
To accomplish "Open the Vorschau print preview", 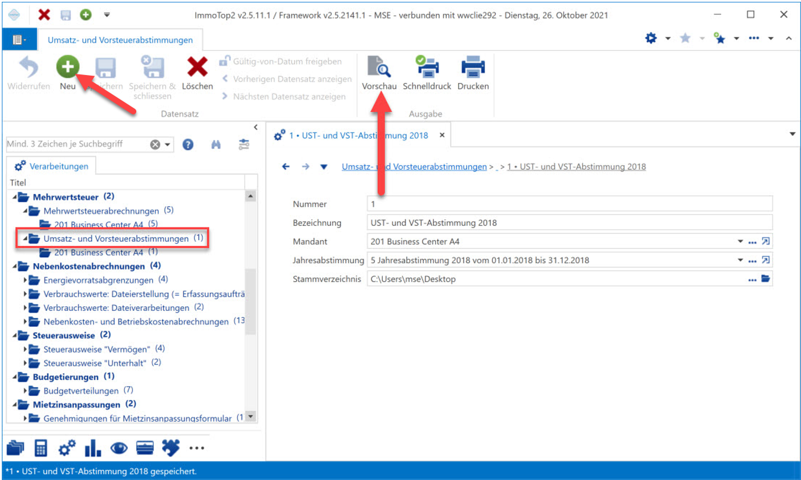I will [379, 73].
